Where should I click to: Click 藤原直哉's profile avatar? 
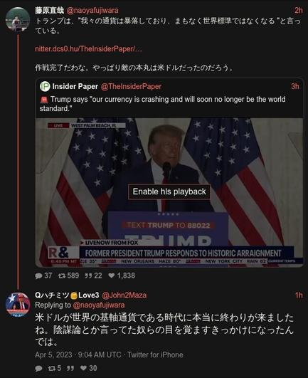[18, 19]
